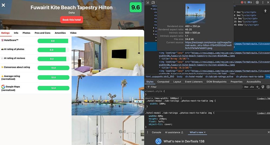Click the green 9.6 score badge

pyautogui.click(x=136, y=7)
